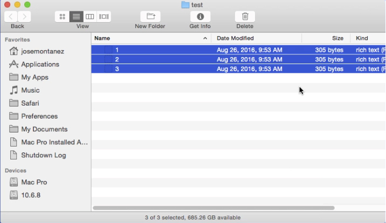386x223 pixels.
Task: Open the My Apps sidebar folder
Action: coord(29,77)
